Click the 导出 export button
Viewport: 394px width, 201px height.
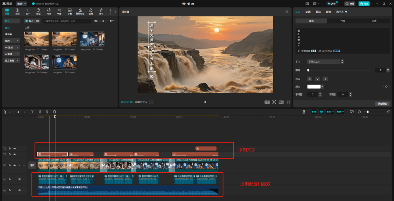click(x=363, y=4)
